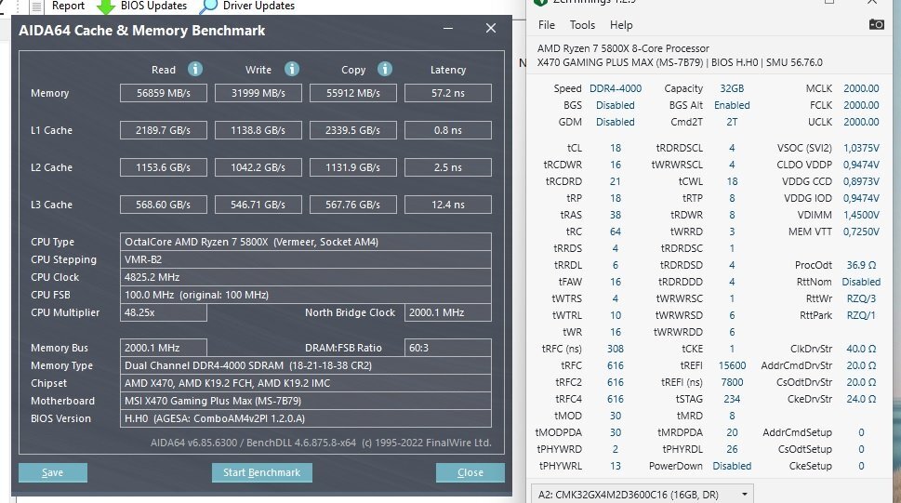Click the Memory Type field Dual Channel DDR4-4000
Viewport: 901px width, 503px height.
306,365
